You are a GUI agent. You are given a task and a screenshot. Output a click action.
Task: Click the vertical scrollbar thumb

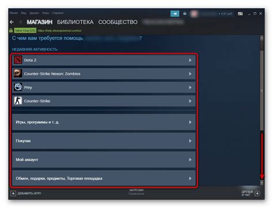tap(261, 90)
